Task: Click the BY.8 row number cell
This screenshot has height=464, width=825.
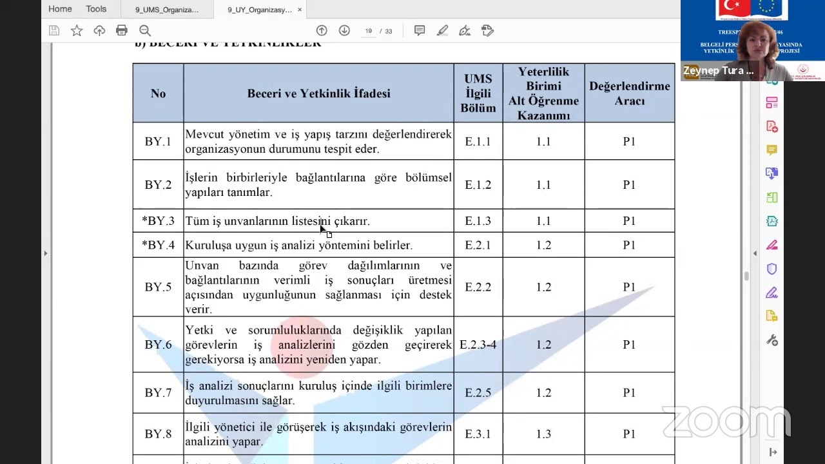Action: pos(158,434)
